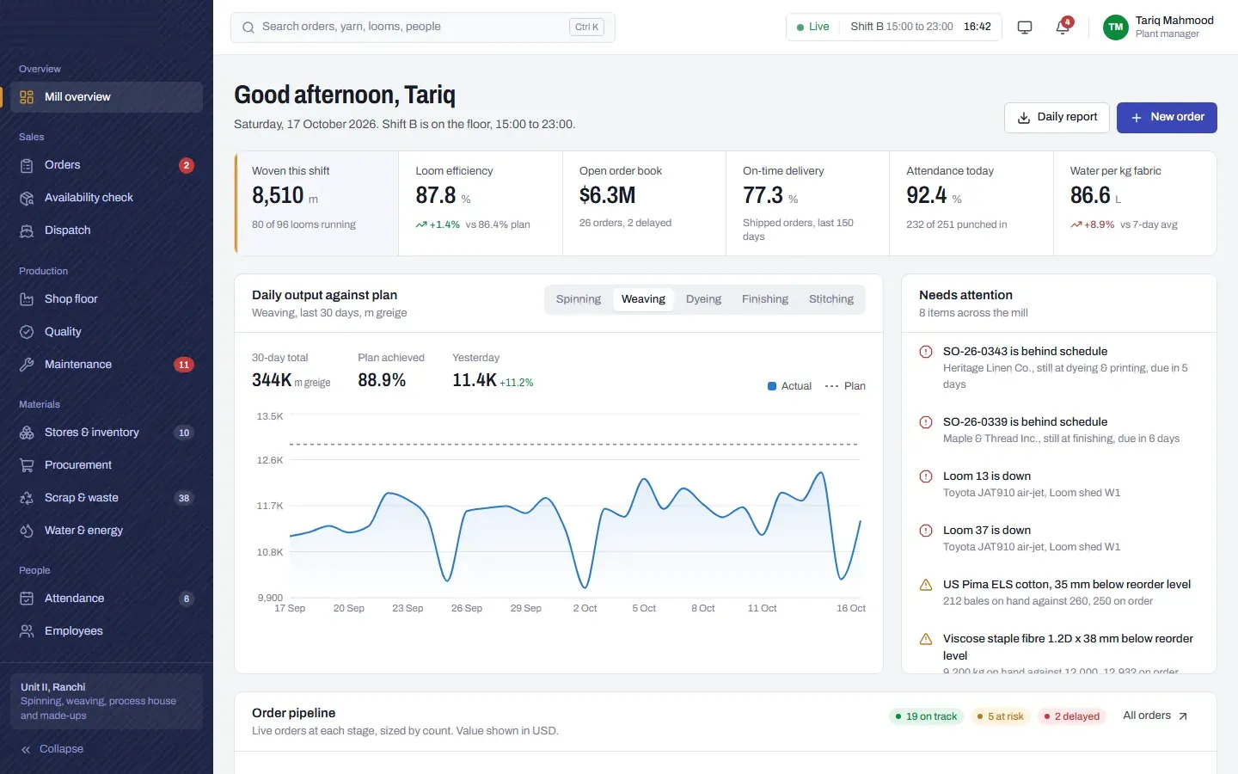Open the SO-26-0339 is behind schedule item
1238x774 pixels.
[1059, 430]
